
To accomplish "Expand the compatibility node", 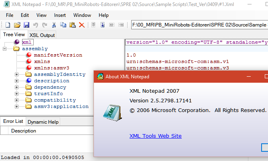I will point(16,100).
